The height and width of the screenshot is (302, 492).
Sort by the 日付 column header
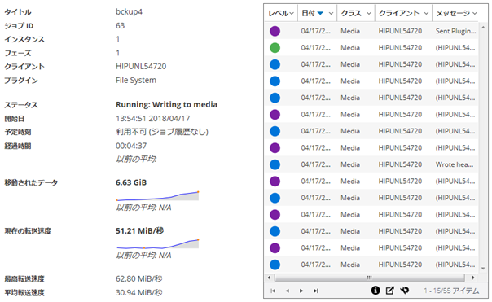308,13
